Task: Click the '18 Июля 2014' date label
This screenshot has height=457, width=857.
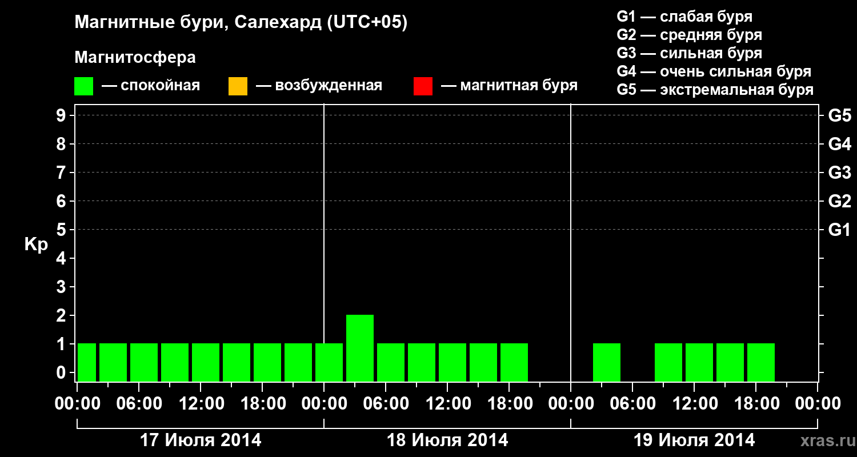Action: pos(447,440)
